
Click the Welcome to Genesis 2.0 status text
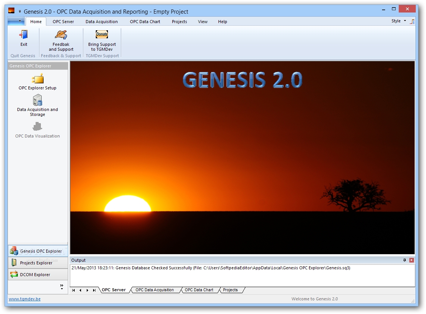tap(315, 299)
